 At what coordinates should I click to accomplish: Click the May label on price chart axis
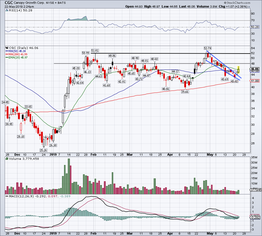[x=210, y=155]
